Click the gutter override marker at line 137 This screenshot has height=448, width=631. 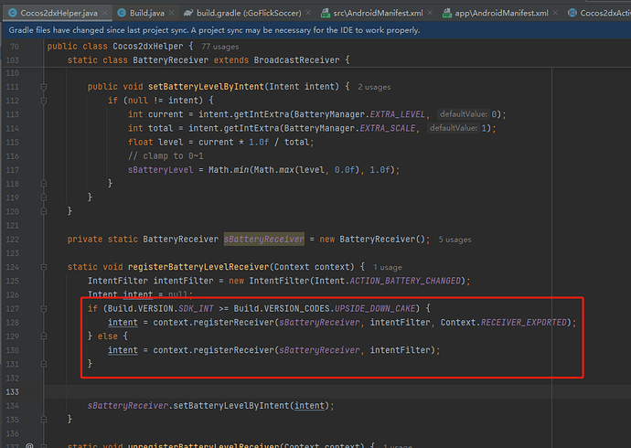click(x=29, y=445)
